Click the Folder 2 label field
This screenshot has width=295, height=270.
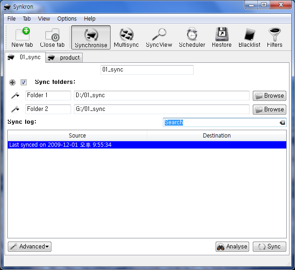pos(48,109)
